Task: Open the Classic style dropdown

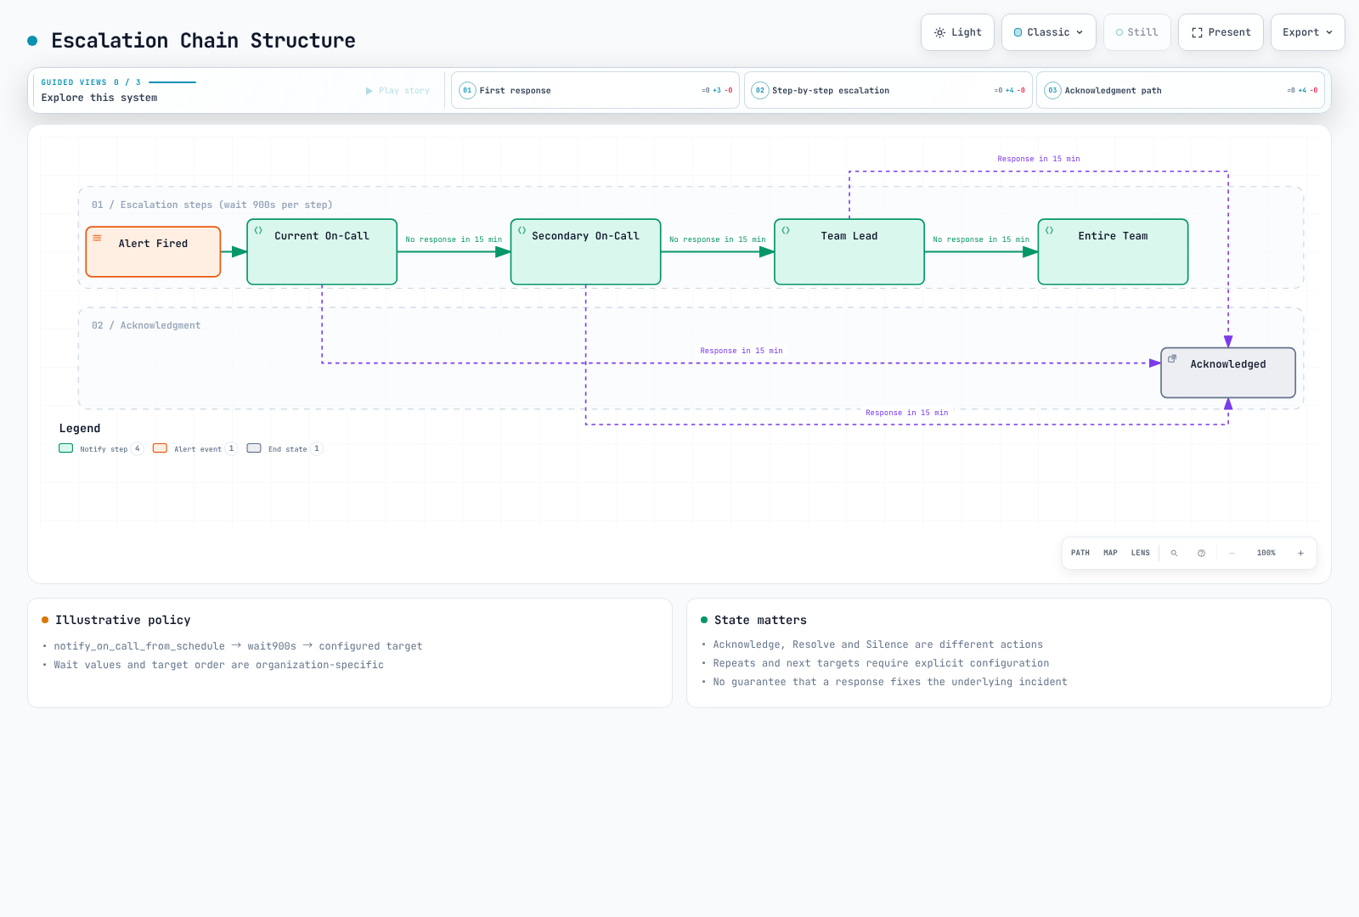Action: coord(1049,32)
